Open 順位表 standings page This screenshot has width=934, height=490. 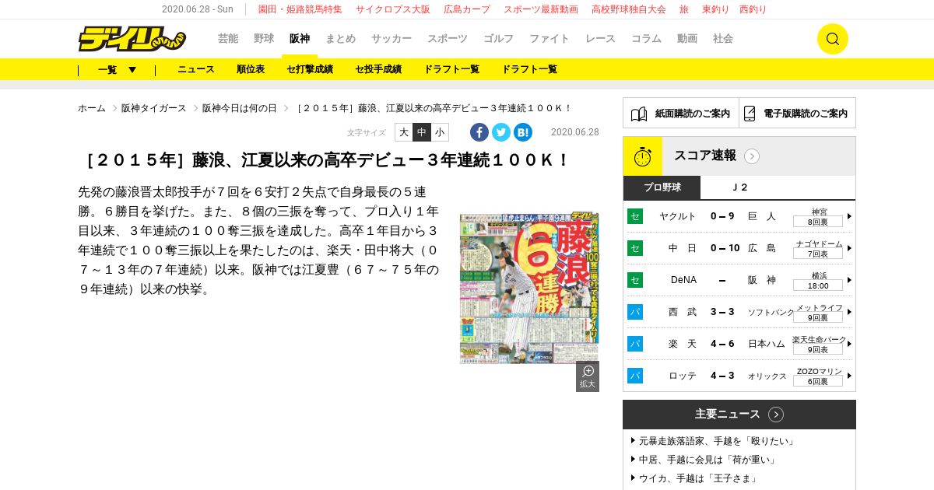pos(251,69)
